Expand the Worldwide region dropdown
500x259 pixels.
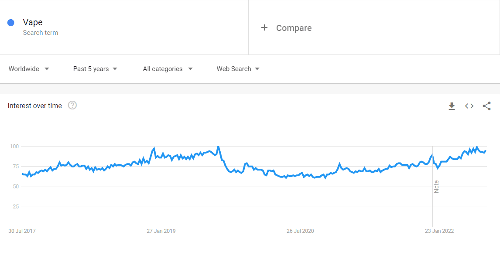29,69
